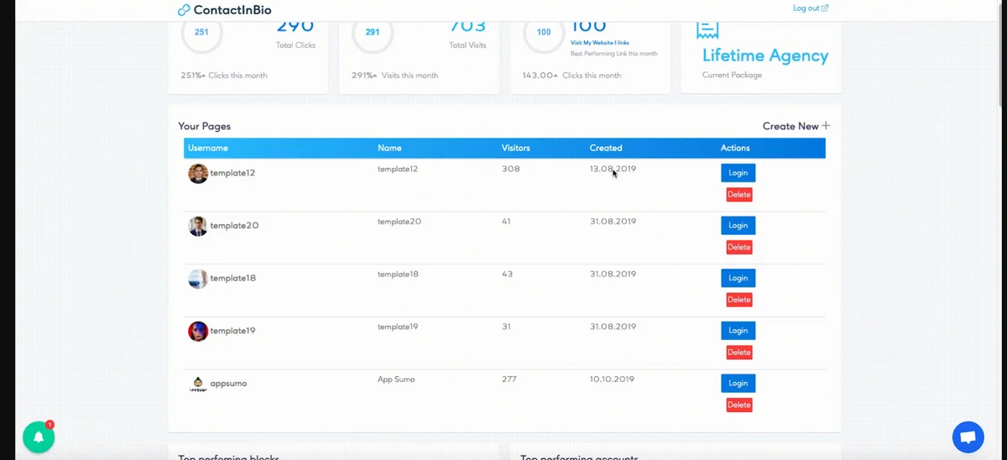Click template18 profile avatar

[198, 279]
